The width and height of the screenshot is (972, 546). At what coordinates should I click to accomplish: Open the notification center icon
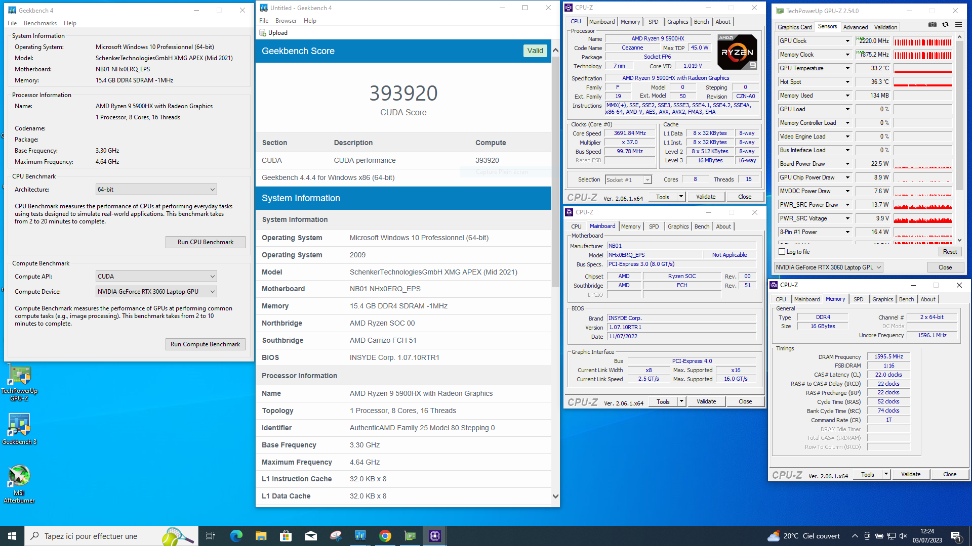(x=956, y=536)
